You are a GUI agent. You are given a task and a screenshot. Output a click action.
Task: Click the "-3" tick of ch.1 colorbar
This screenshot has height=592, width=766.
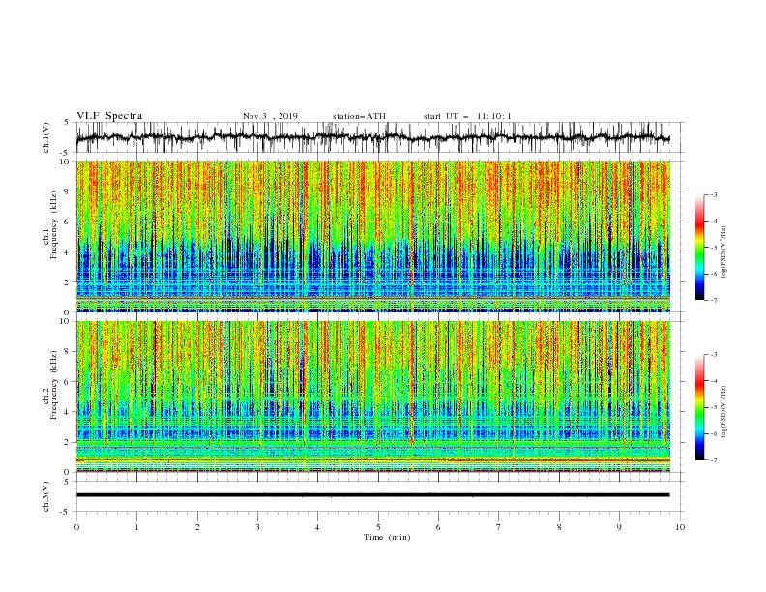[x=714, y=194]
